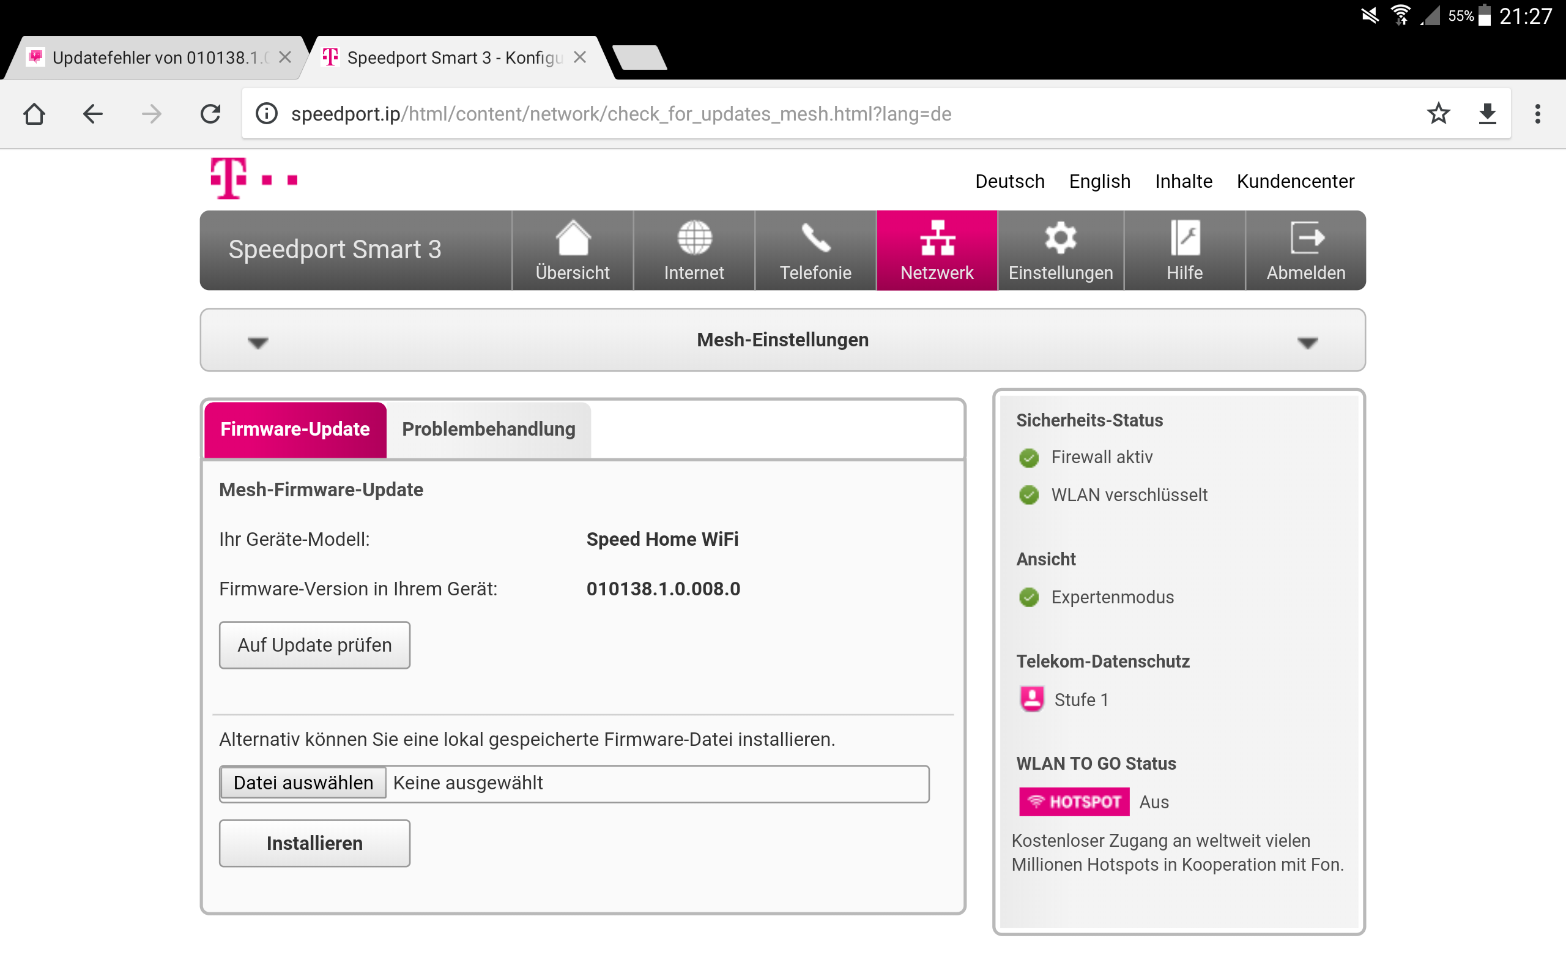Image resolution: width=1566 pixels, height=979 pixels.
Task: Select the Firmware-Update tab
Action: [295, 430]
